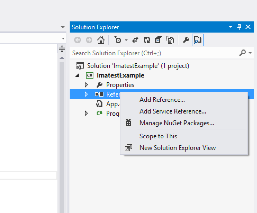Expand the Program C# file node
The image size is (257, 213).
[86, 114]
